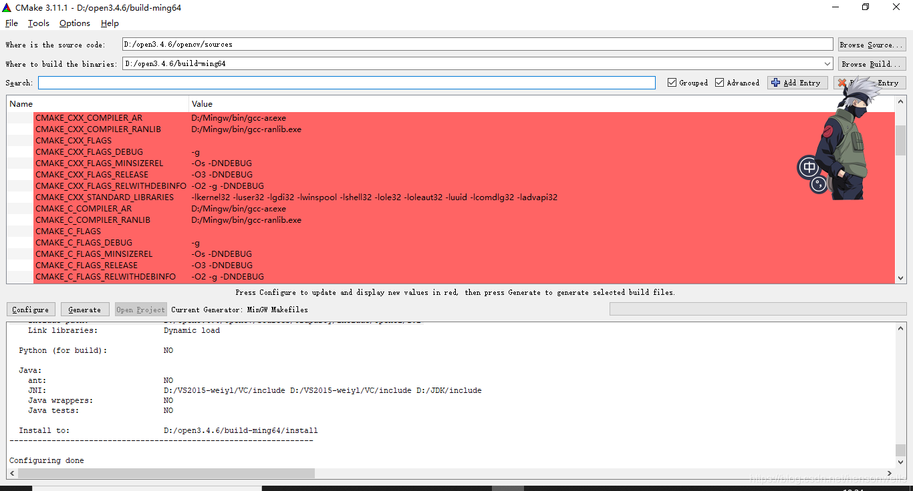Image resolution: width=913 pixels, height=491 pixels.
Task: Disable the Advanced checkbox
Action: (721, 82)
